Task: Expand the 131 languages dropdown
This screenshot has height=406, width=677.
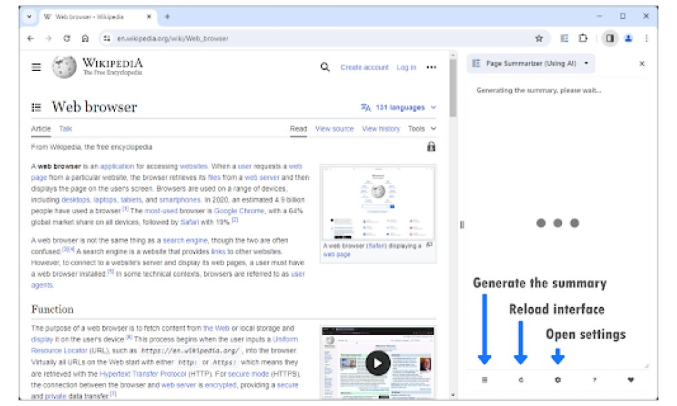Action: (x=399, y=108)
